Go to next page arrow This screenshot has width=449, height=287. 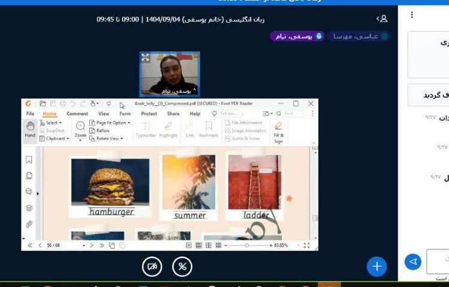pyautogui.click(x=92, y=245)
